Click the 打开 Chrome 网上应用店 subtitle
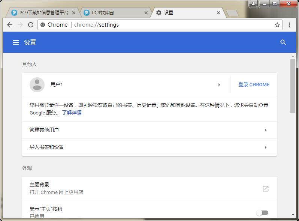This screenshot has height=221, width=299. [x=56, y=192]
